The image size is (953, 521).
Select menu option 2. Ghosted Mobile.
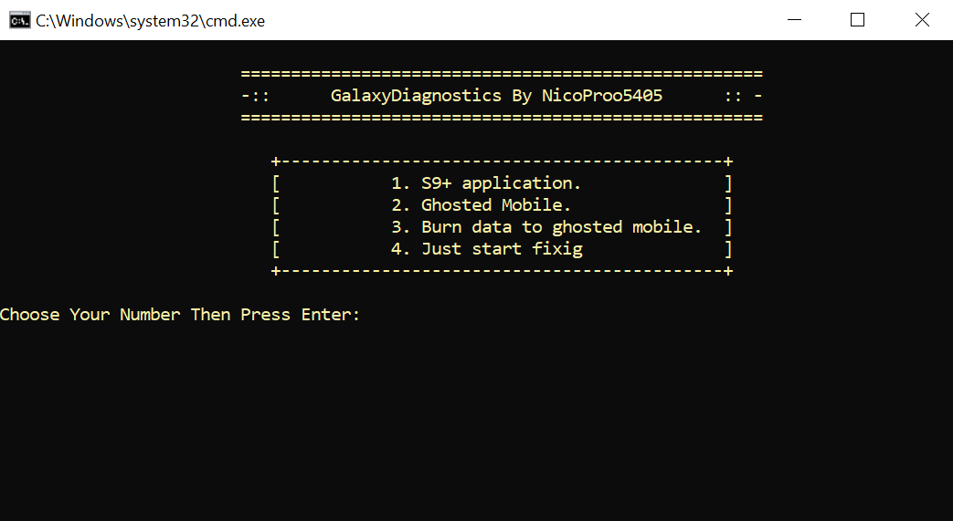481,205
